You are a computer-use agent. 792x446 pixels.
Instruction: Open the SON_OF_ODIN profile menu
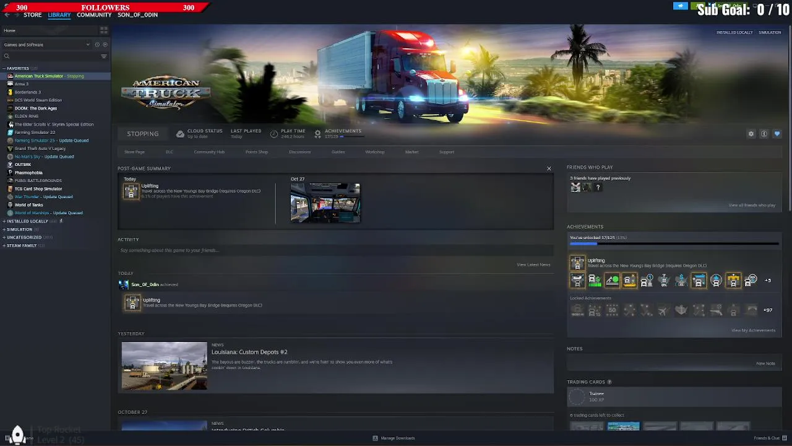[137, 15]
